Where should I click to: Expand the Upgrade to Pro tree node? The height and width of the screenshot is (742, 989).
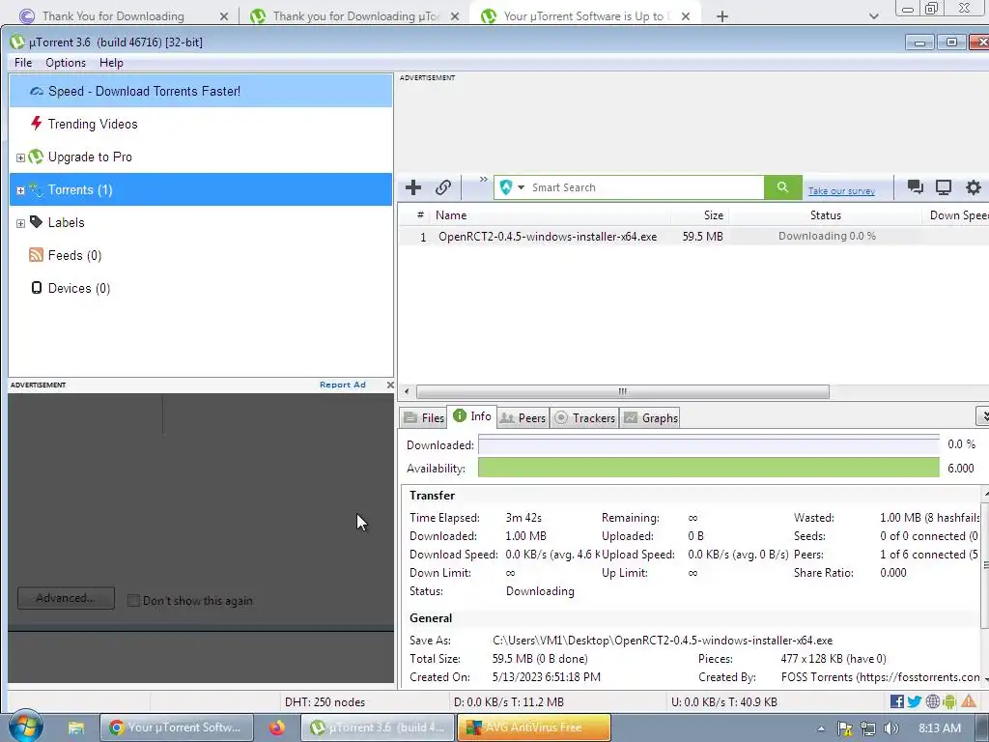(x=20, y=157)
